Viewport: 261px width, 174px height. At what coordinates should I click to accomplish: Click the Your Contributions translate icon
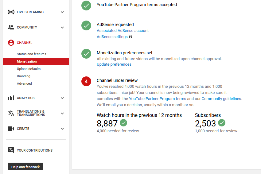pyautogui.click(x=11, y=150)
